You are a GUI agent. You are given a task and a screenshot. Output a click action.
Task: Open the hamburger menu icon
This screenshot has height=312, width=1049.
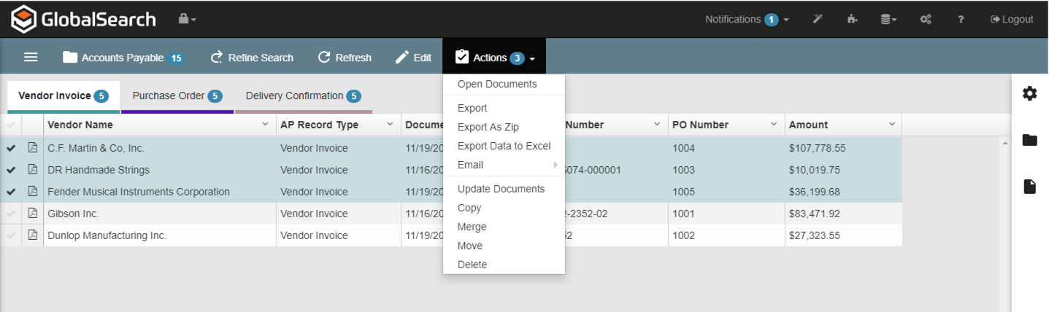pyautogui.click(x=31, y=58)
